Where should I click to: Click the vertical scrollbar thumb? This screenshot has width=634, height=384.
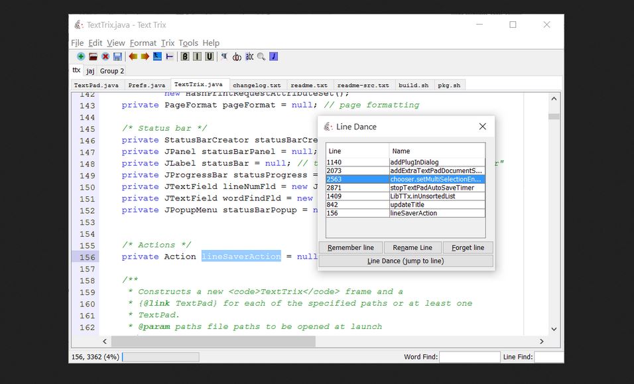click(554, 117)
